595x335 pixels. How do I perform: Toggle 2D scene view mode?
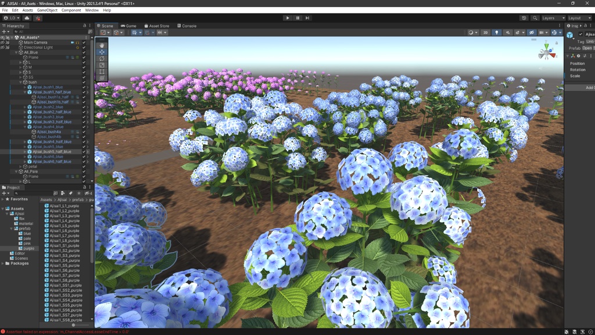(x=485, y=33)
